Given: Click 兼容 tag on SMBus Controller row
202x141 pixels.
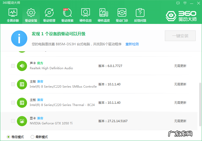Looking at the screenshot, I should click(40, 82).
